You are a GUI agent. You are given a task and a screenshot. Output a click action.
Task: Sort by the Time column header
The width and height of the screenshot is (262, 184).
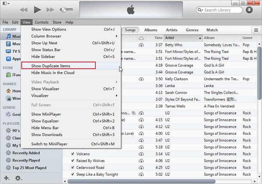[x=155, y=38]
